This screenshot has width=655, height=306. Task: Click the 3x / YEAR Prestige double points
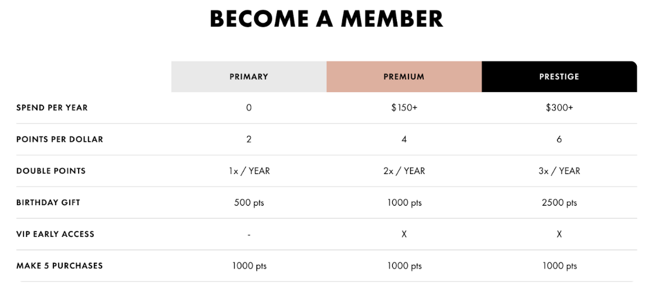click(559, 171)
